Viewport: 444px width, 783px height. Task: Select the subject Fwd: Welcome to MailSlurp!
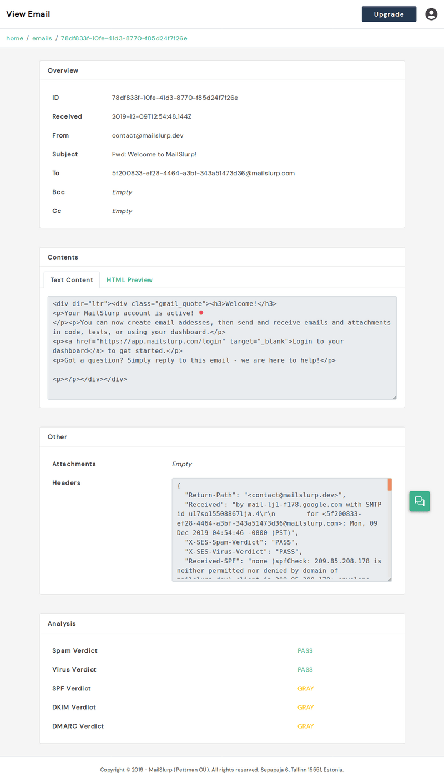click(x=154, y=154)
